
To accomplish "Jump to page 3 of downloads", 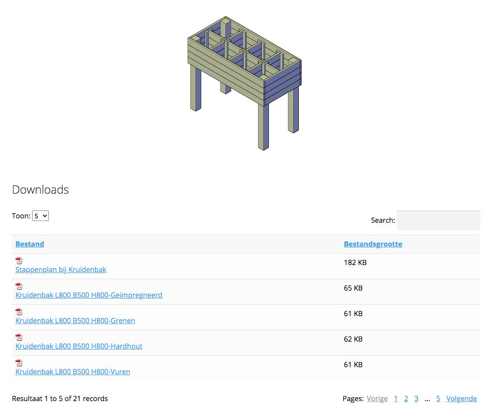I will 416,398.
